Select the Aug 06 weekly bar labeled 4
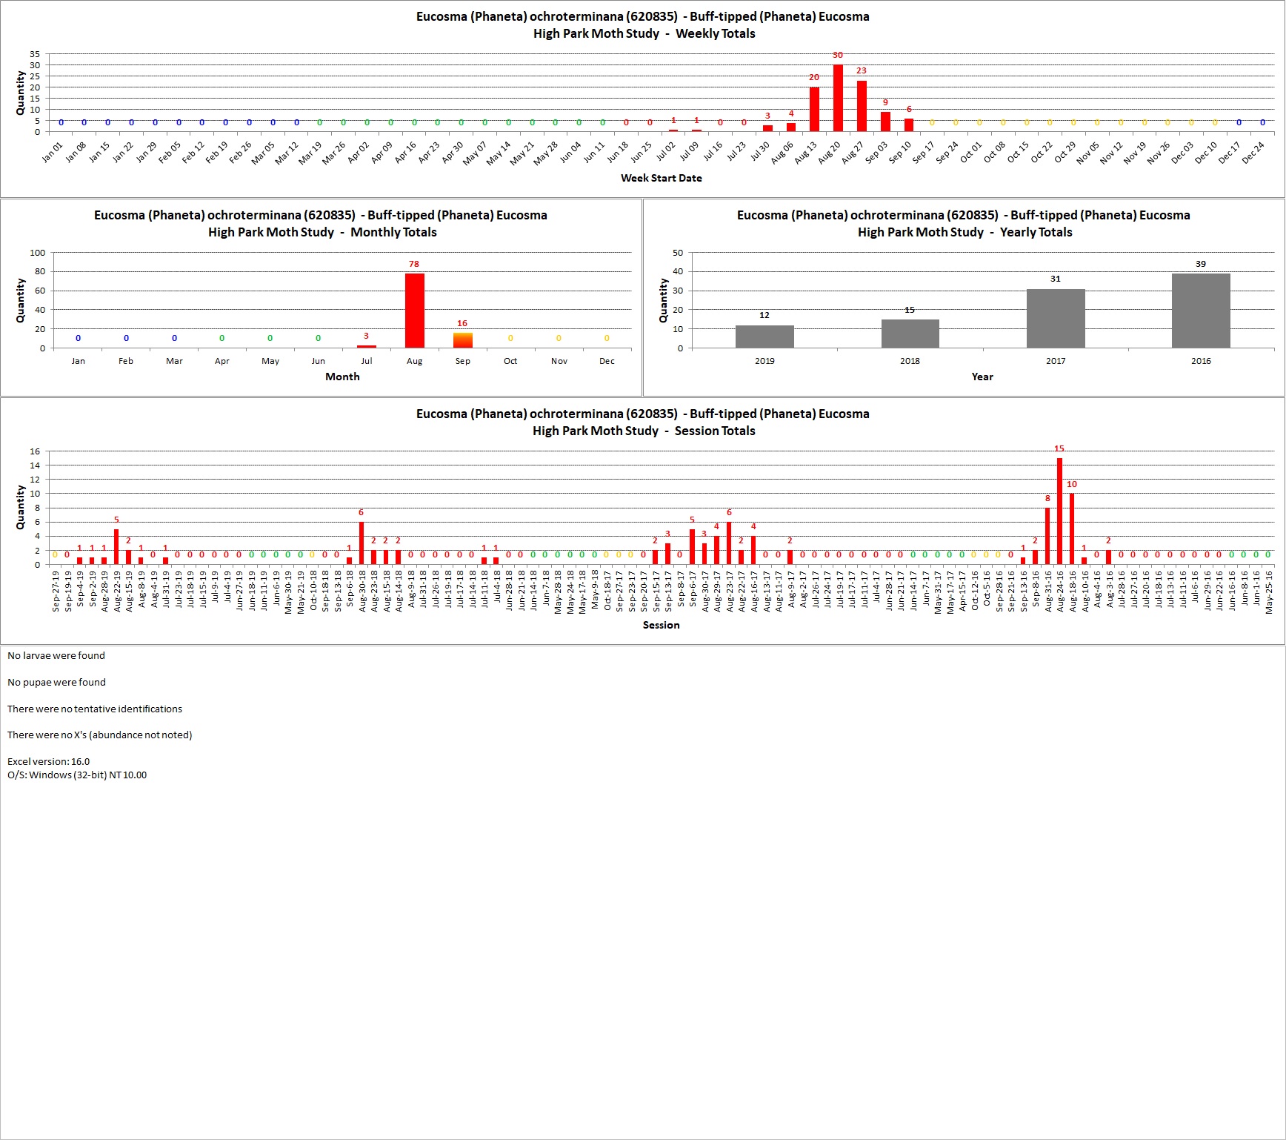The height and width of the screenshot is (1140, 1286). pyautogui.click(x=791, y=127)
